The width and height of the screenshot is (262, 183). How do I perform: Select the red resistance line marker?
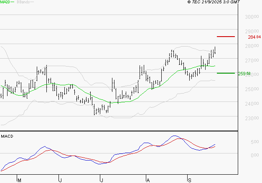[x=226, y=37]
